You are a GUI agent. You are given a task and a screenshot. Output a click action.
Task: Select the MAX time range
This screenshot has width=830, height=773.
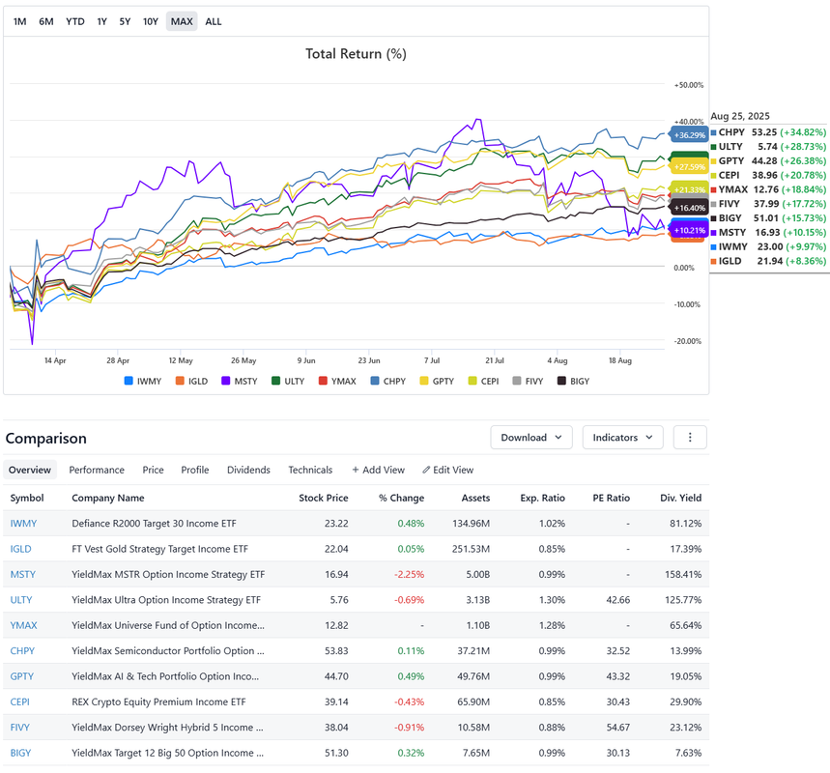pyautogui.click(x=182, y=21)
